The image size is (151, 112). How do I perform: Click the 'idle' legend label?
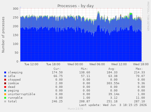pyautogui.click(x=12, y=76)
